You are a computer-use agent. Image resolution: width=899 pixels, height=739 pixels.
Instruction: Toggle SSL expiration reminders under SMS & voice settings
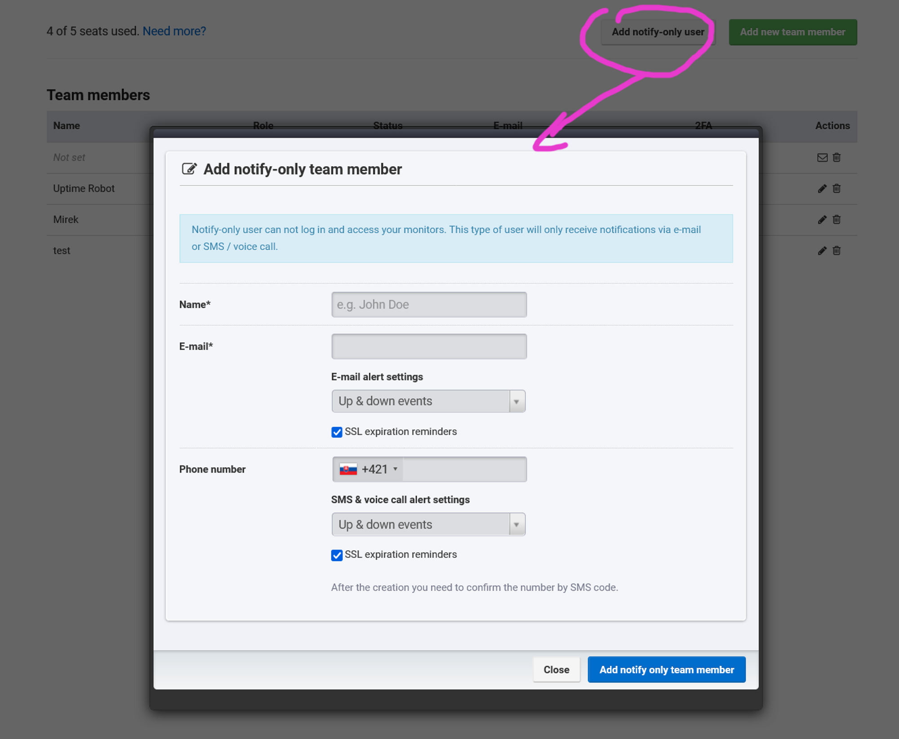pos(337,555)
